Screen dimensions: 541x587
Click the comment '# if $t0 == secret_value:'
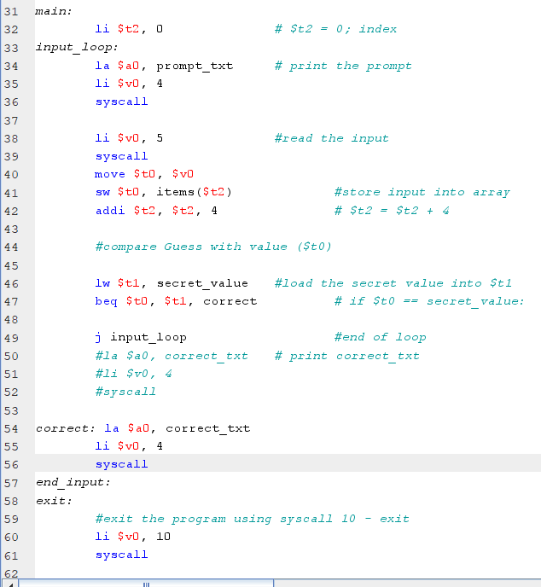pos(429,301)
